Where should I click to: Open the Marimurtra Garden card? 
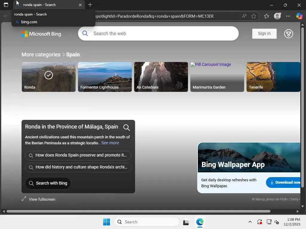(217, 77)
